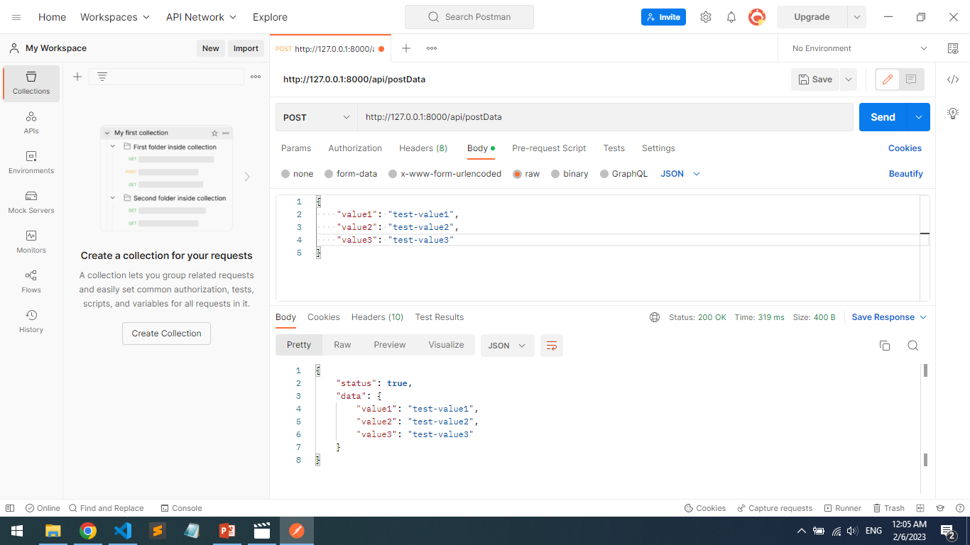
Task: Open the notifications bell
Action: tap(731, 17)
